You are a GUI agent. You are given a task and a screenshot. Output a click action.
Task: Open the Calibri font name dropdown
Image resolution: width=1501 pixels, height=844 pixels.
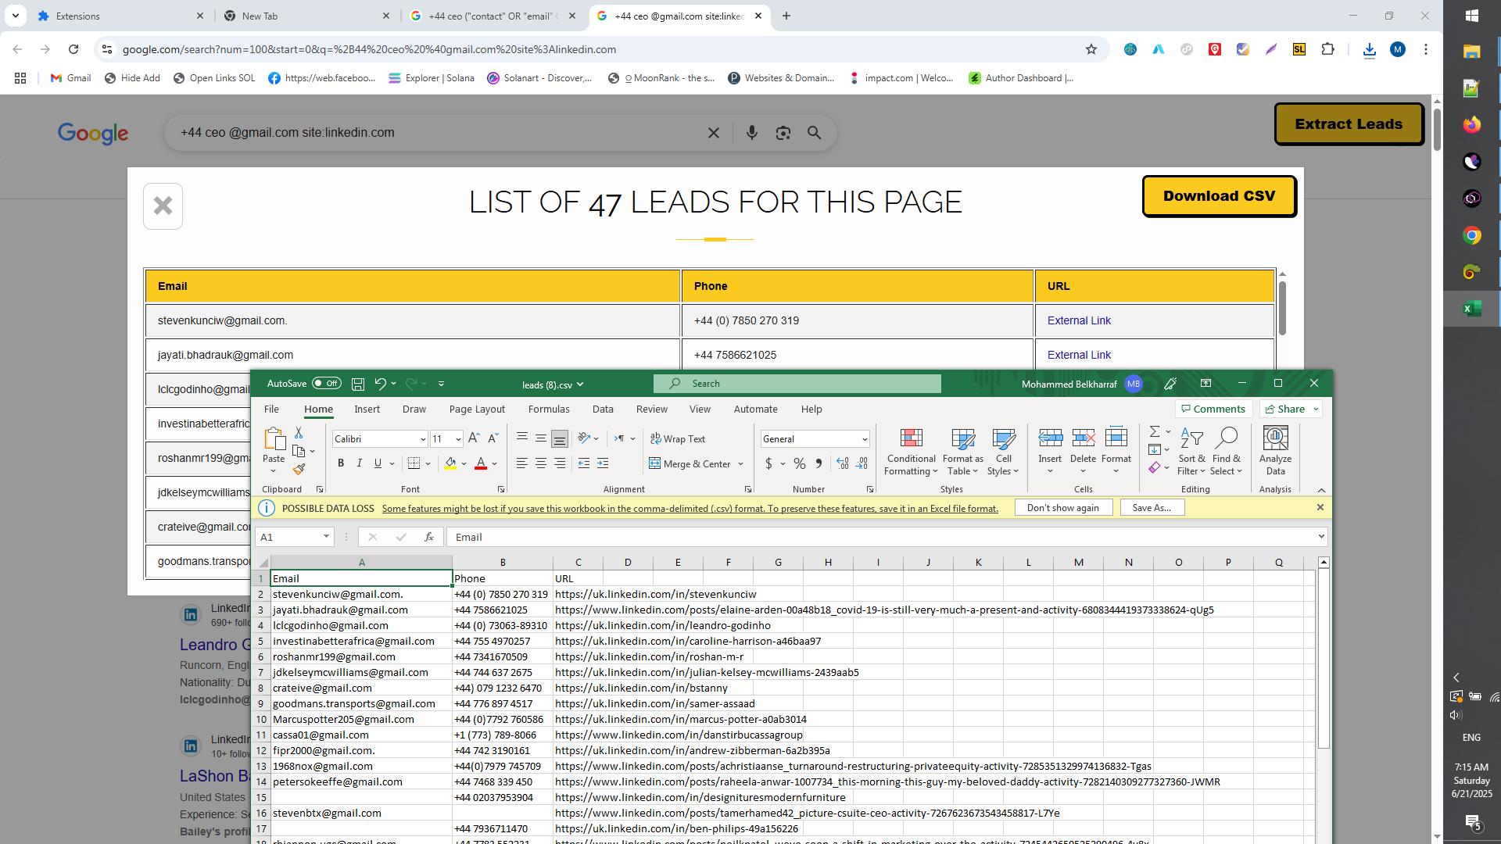[x=423, y=439]
